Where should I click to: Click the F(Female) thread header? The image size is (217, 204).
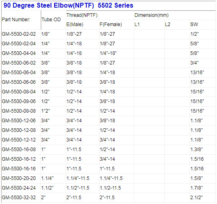pyautogui.click(x=111, y=24)
